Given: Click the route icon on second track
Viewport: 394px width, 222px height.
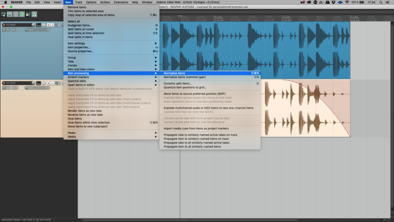Looking at the screenshot, I should pos(38,83).
